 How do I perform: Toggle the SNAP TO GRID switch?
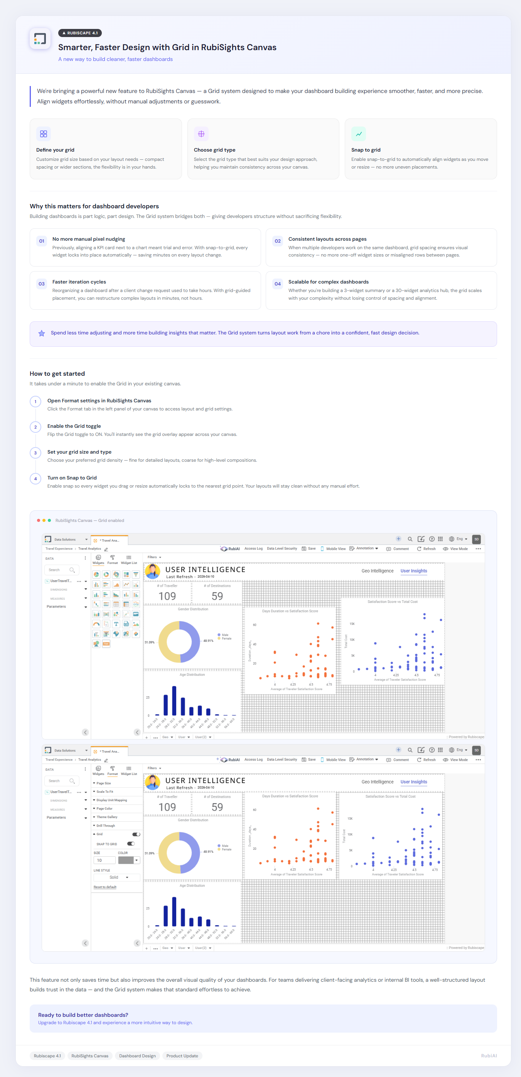pyautogui.click(x=131, y=844)
